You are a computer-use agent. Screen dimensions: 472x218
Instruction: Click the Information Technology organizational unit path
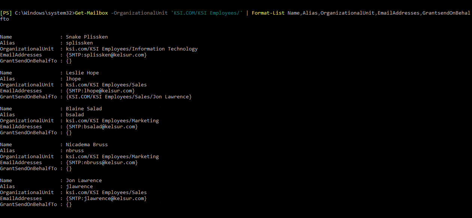click(132, 49)
